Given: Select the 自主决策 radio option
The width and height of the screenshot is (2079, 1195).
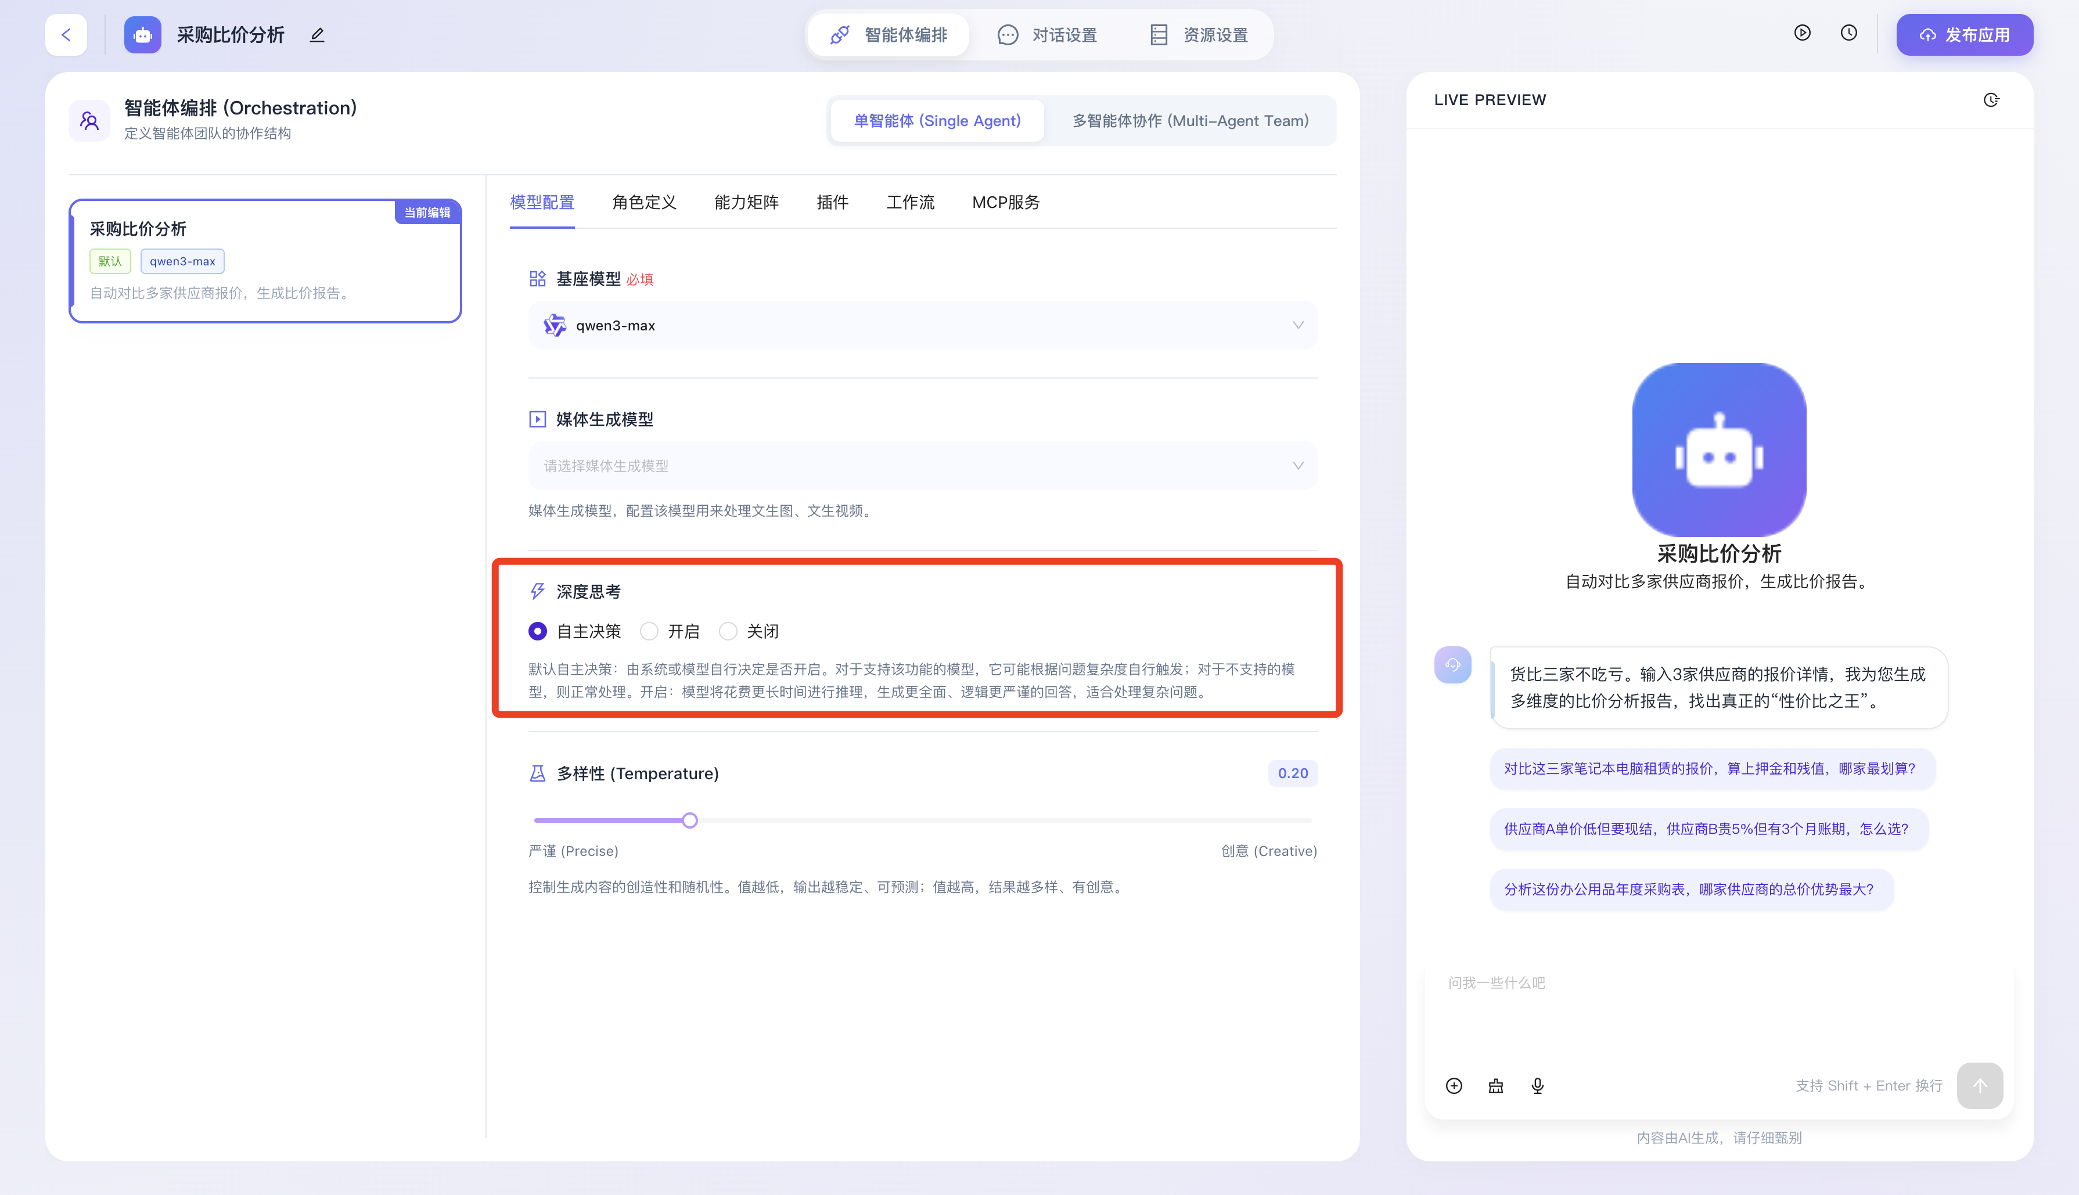Looking at the screenshot, I should pyautogui.click(x=538, y=631).
